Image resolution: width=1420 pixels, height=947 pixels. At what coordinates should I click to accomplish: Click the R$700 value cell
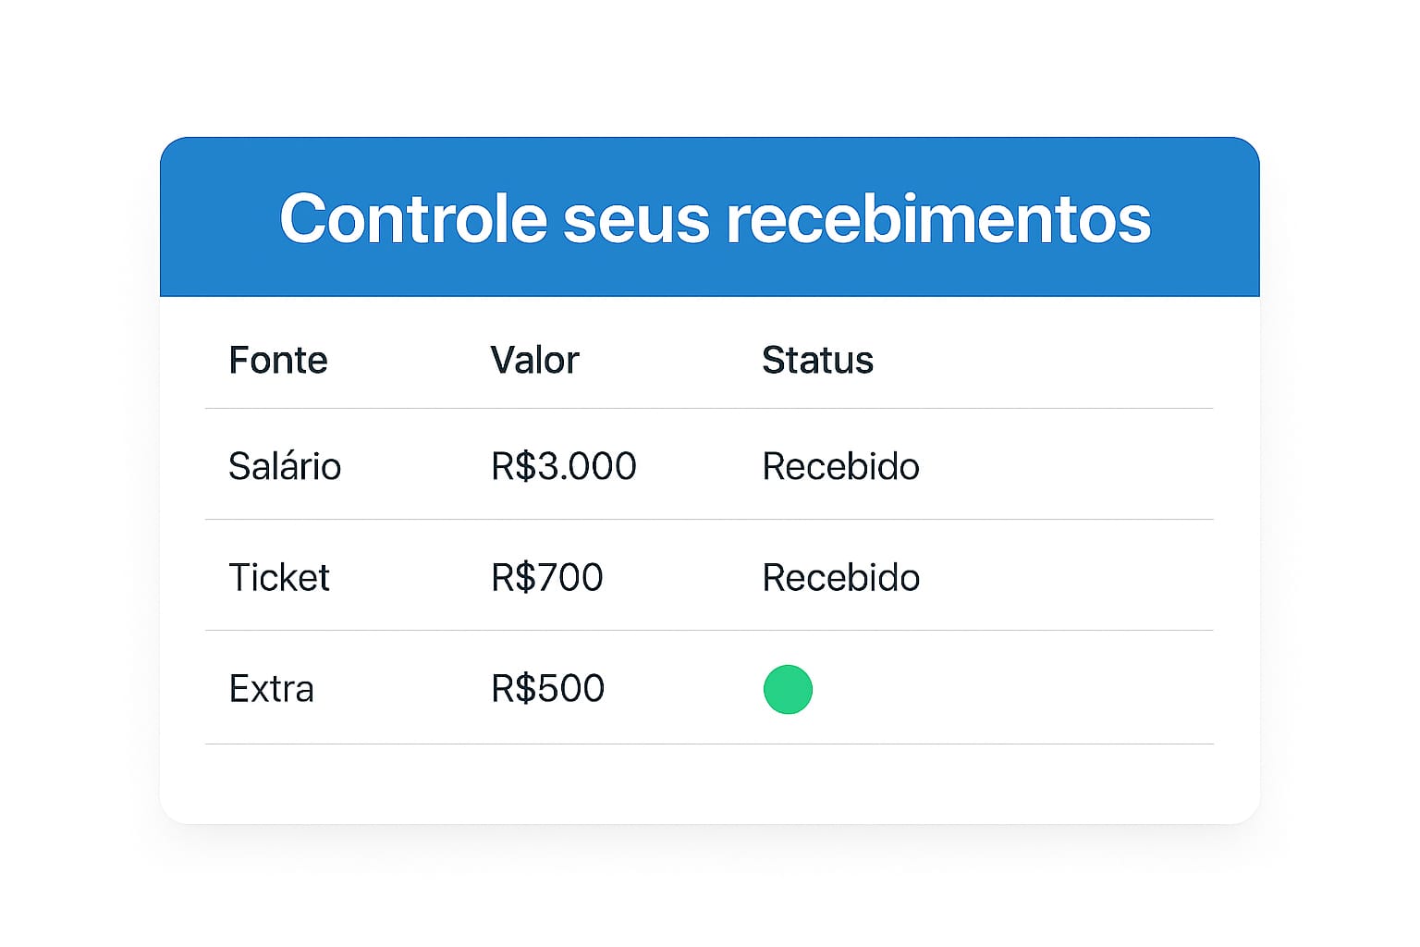pos(547,578)
